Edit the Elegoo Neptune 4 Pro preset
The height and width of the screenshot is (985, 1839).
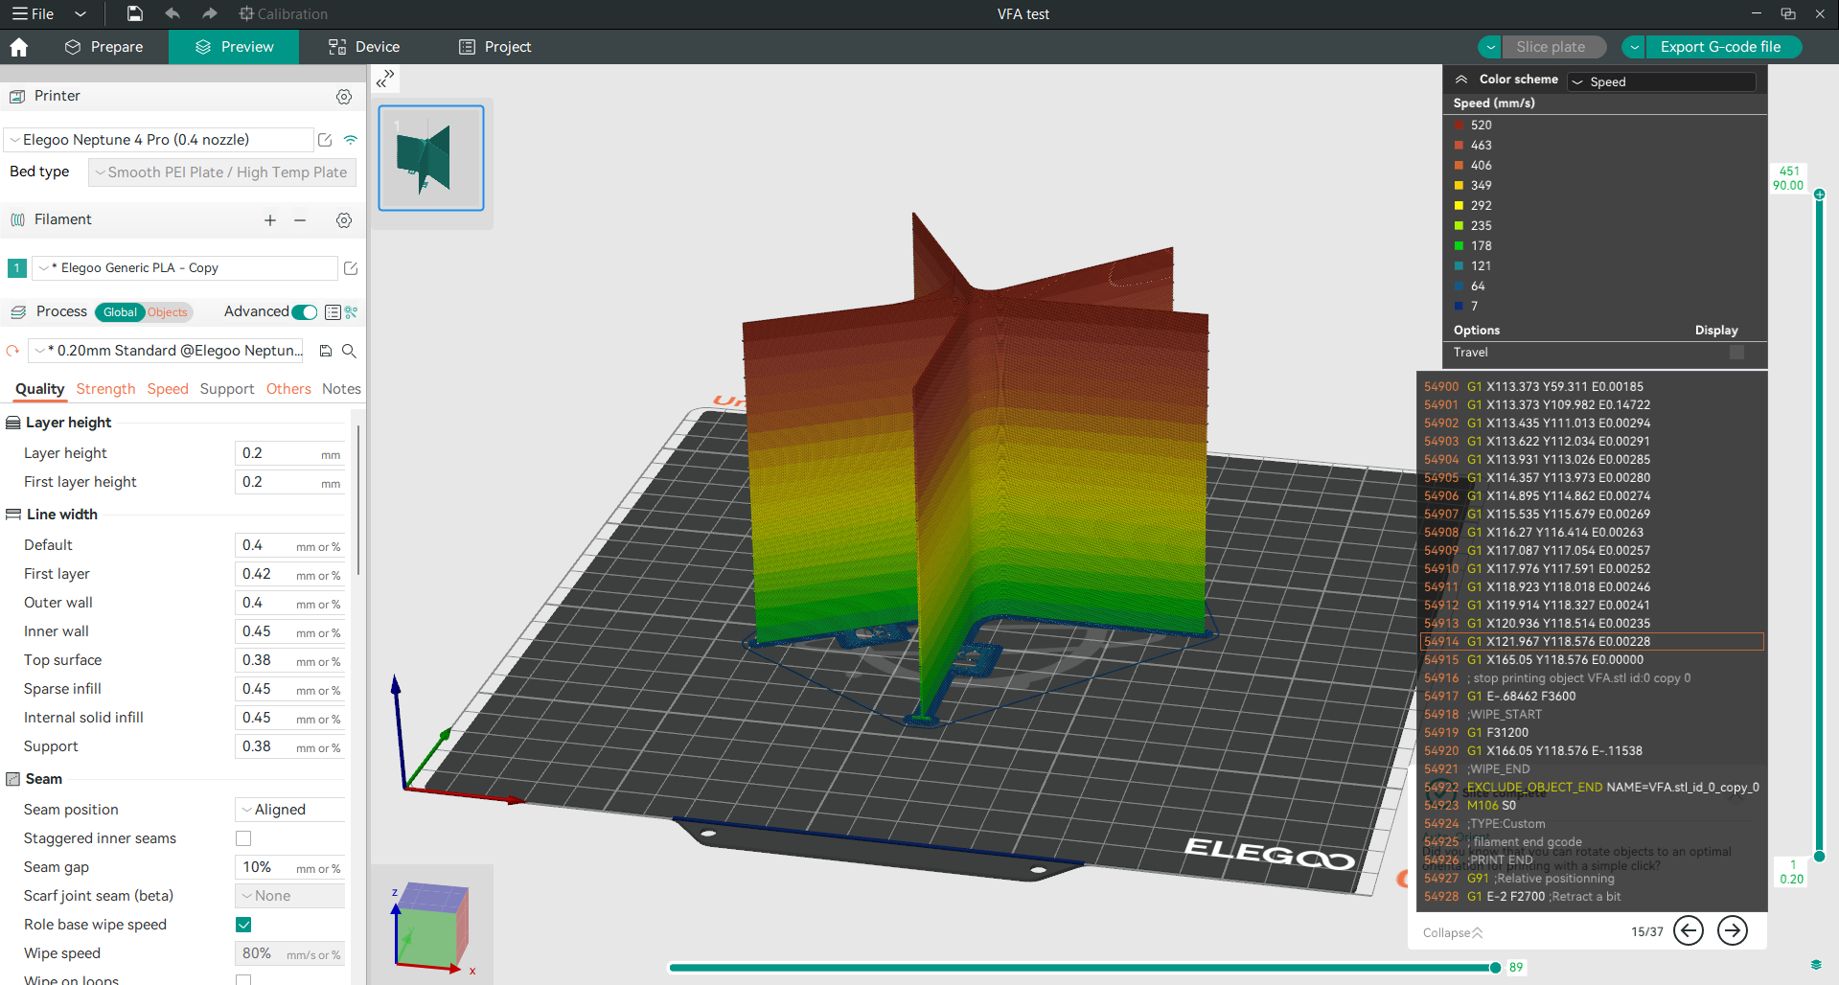325,140
